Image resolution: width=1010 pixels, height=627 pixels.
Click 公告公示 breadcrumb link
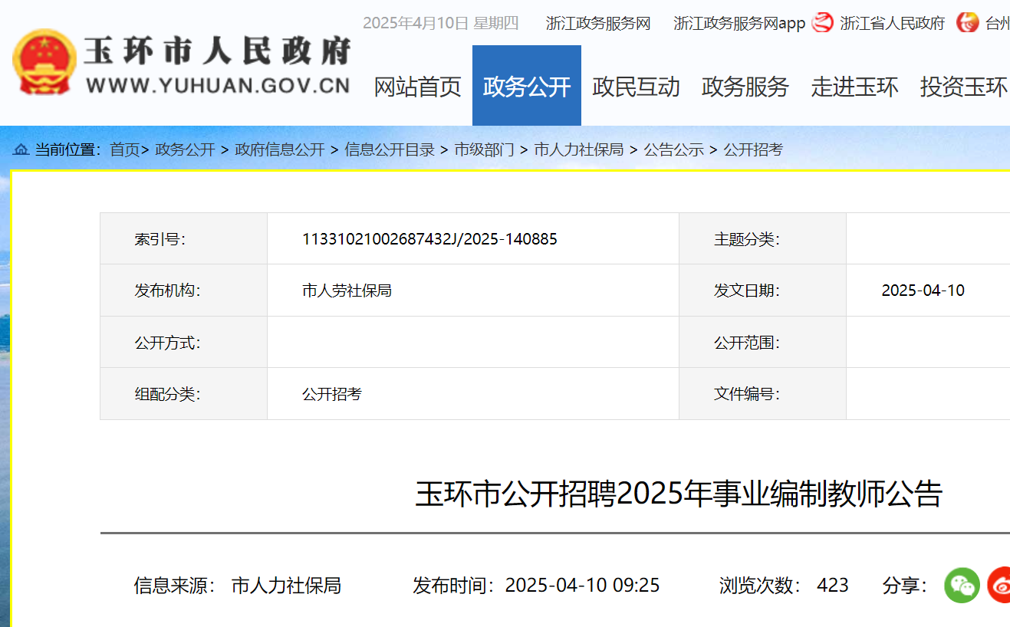[673, 149]
